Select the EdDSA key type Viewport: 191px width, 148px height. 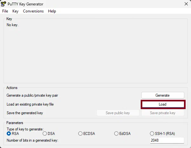pos(122,133)
